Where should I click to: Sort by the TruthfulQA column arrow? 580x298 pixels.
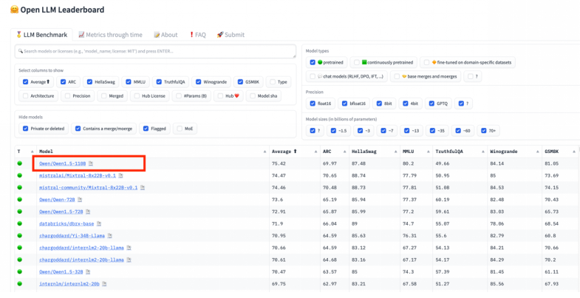[482, 152]
